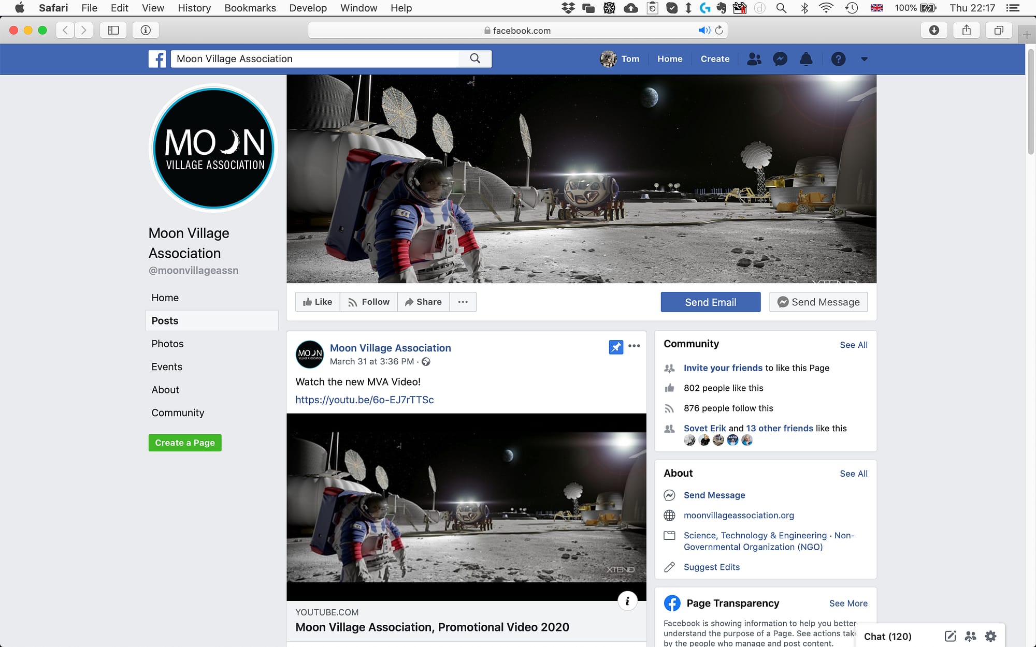
Task: Click the search magnifier button
Action: coord(475,58)
